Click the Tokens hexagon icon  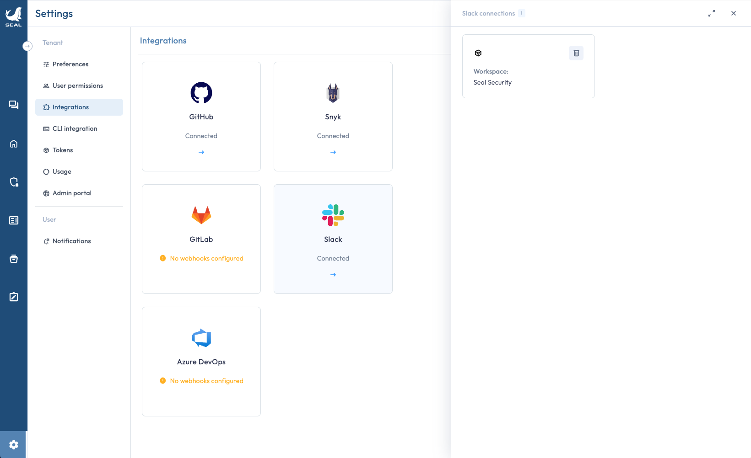click(46, 150)
